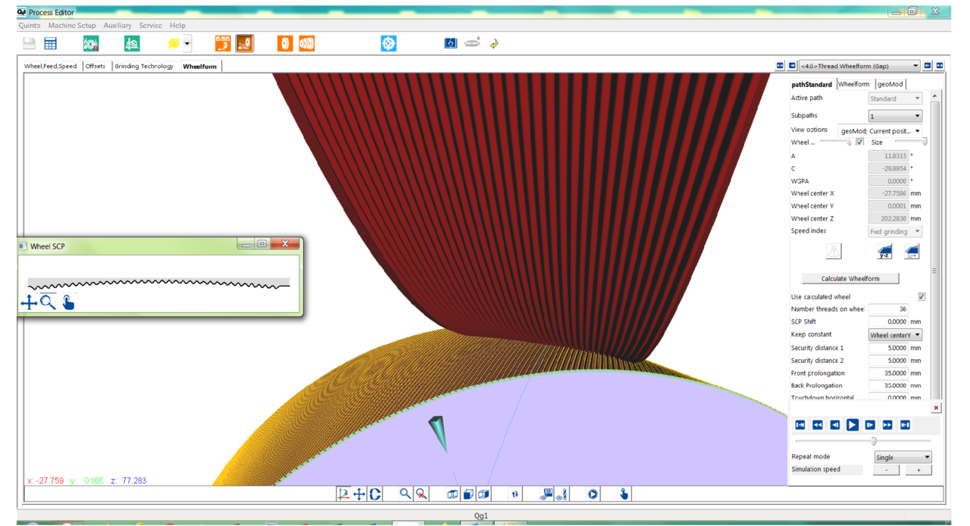
Task: Select the rotate view C arrow tool
Action: [x=376, y=494]
